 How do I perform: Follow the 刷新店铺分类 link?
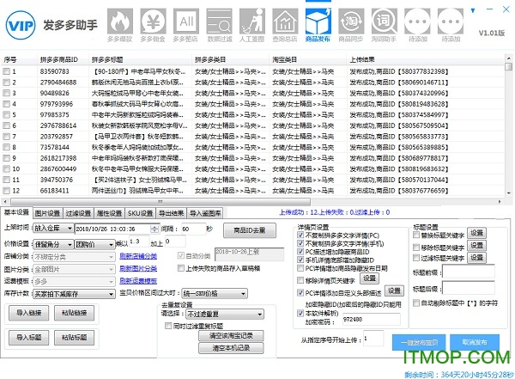click(x=138, y=256)
